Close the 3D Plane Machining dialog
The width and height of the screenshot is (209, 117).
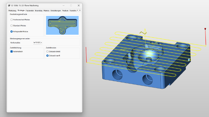(79, 5)
